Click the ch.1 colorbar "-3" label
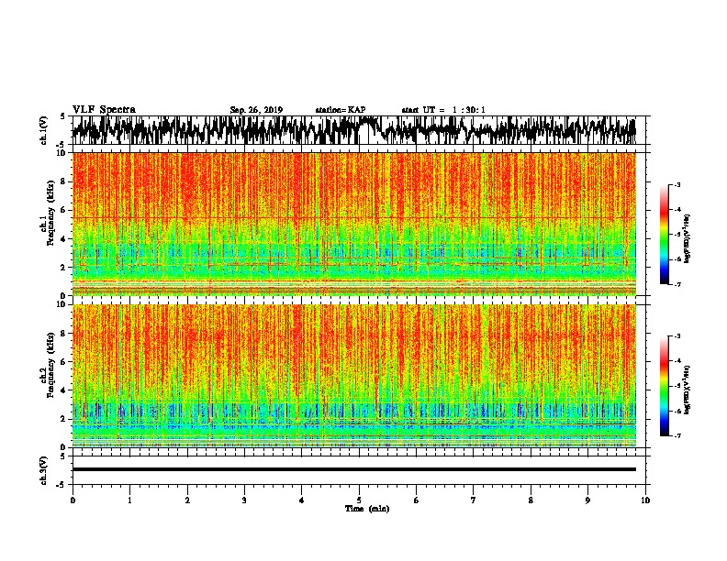This screenshot has height=561, width=727. (x=677, y=184)
